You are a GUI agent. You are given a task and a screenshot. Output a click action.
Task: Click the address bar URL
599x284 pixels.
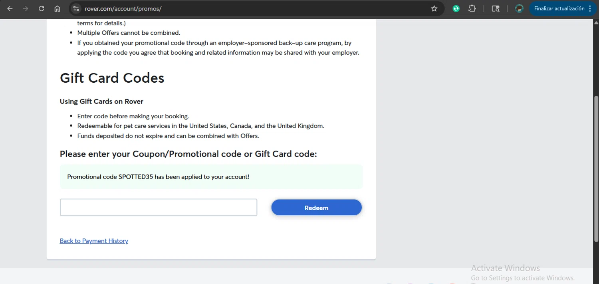click(123, 8)
